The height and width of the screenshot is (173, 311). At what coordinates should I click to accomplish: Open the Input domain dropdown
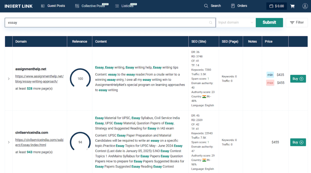coord(236,22)
